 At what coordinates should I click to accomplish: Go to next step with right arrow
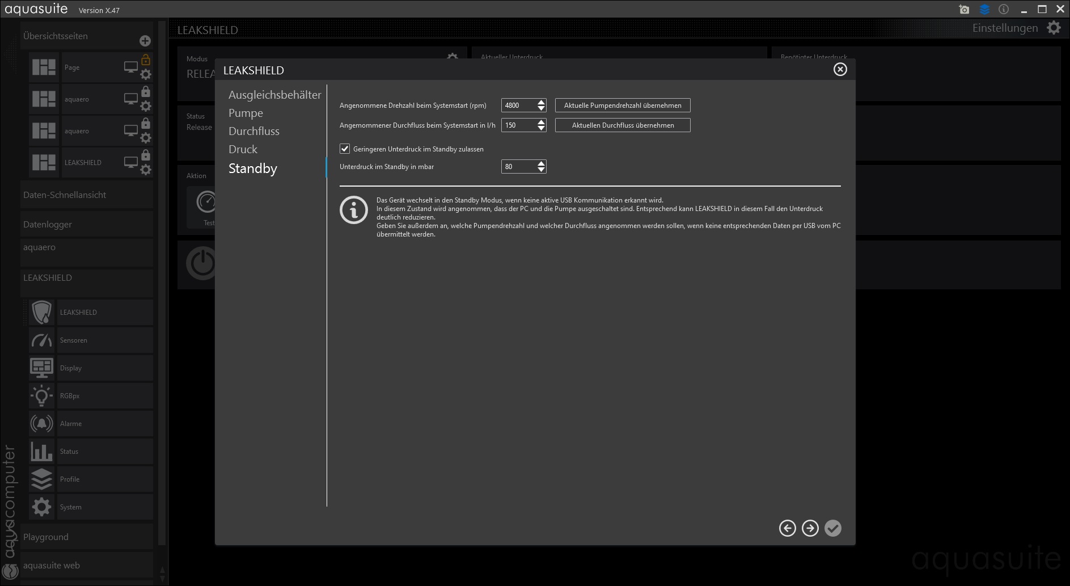pyautogui.click(x=810, y=528)
